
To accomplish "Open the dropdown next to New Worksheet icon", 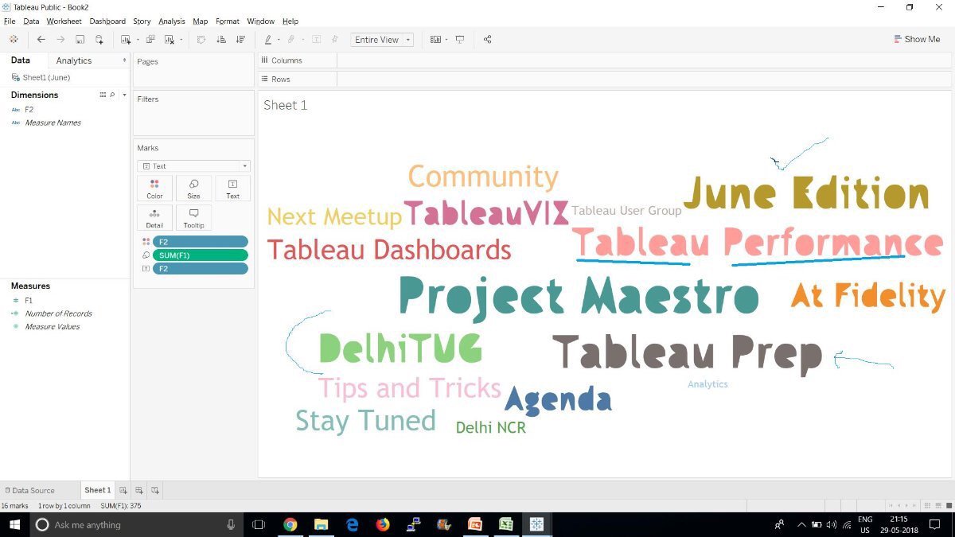I will [x=138, y=39].
